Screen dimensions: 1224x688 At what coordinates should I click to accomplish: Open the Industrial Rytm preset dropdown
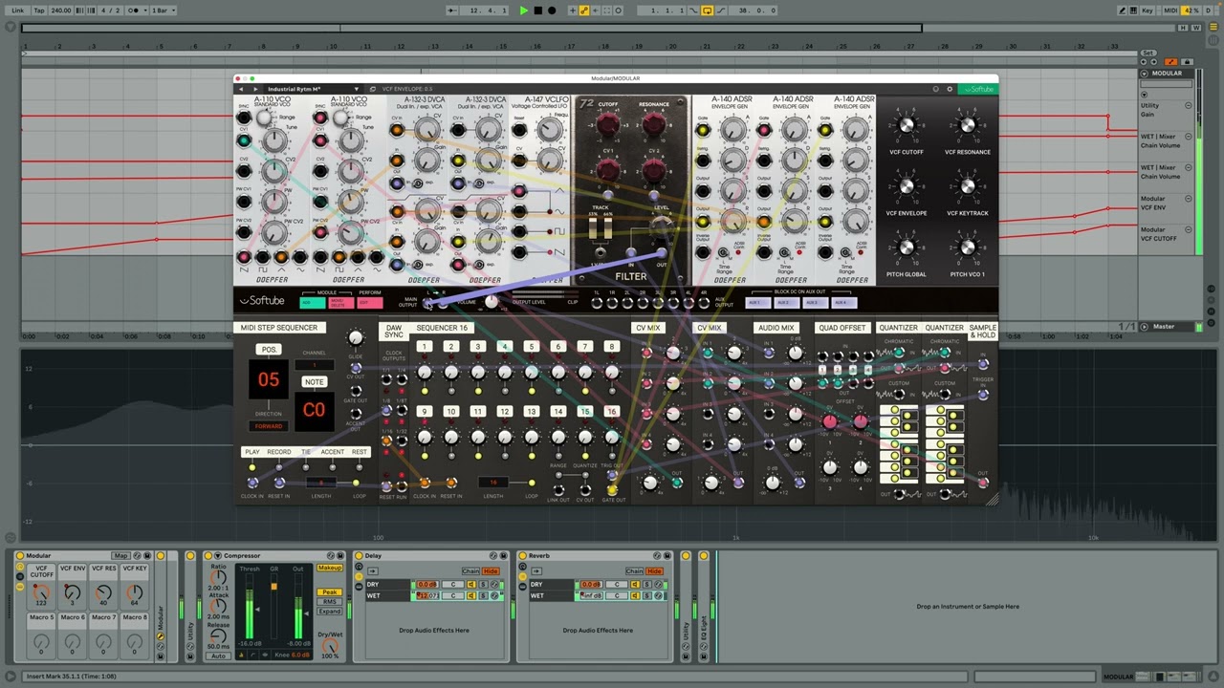click(313, 89)
